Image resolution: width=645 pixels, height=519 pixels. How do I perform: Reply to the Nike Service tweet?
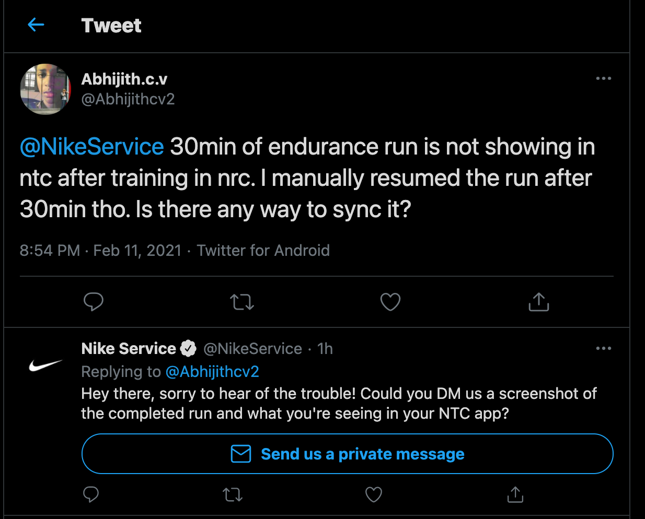tap(91, 494)
